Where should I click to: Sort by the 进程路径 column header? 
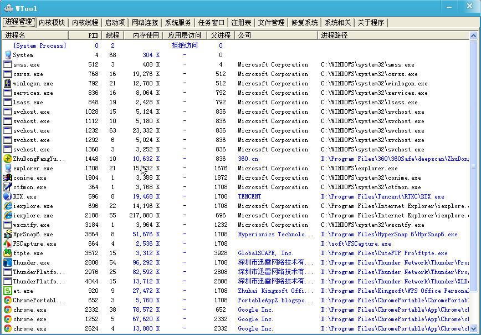pos(393,35)
